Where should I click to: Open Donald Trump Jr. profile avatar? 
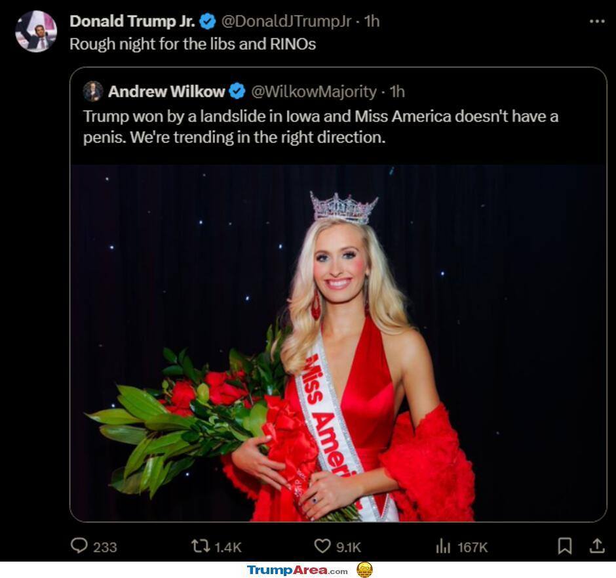pyautogui.click(x=36, y=31)
